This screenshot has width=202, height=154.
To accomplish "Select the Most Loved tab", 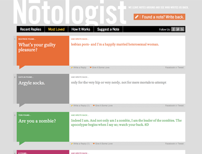I will point(56,29).
